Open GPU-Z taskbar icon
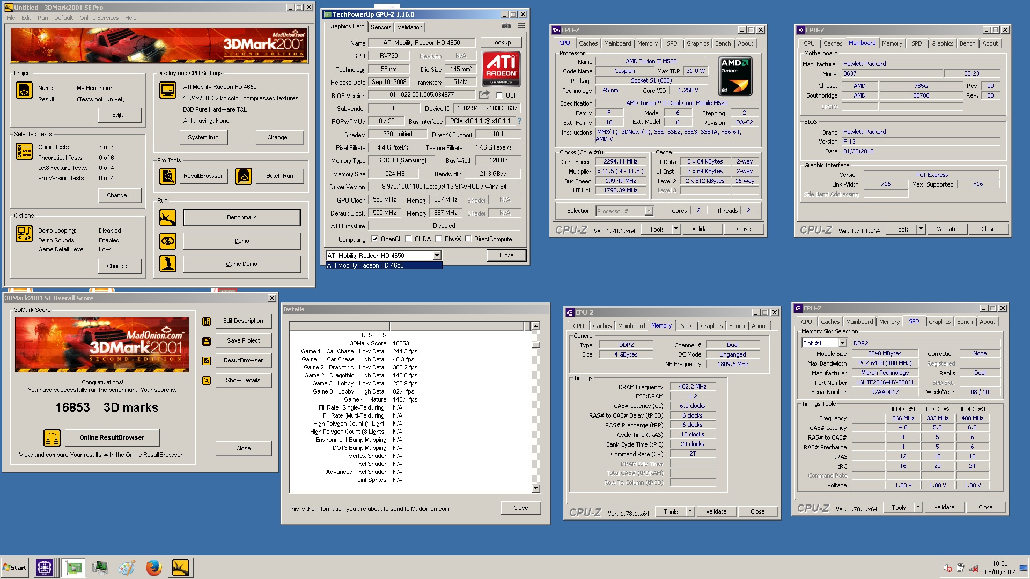This screenshot has height=579, width=1030. pyautogui.click(x=73, y=568)
